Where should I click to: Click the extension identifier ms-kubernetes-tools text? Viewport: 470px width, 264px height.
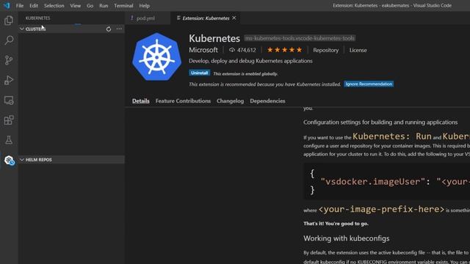[x=300, y=38]
